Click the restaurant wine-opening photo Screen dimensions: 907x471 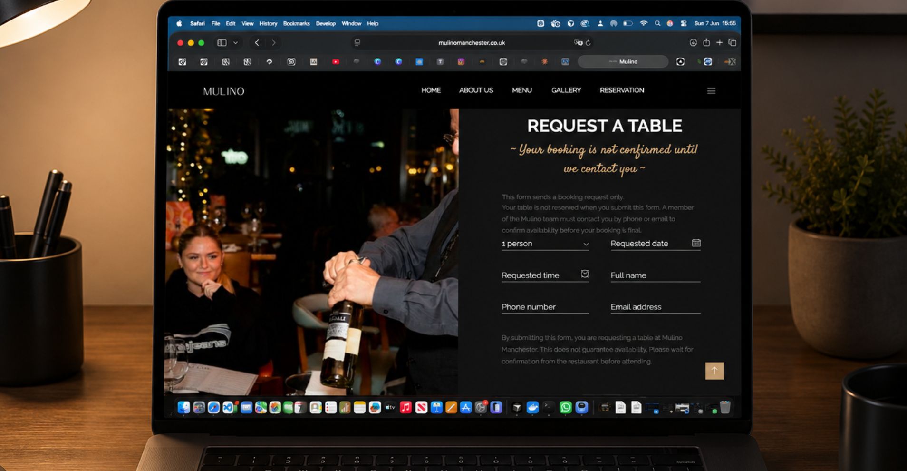coord(312,252)
